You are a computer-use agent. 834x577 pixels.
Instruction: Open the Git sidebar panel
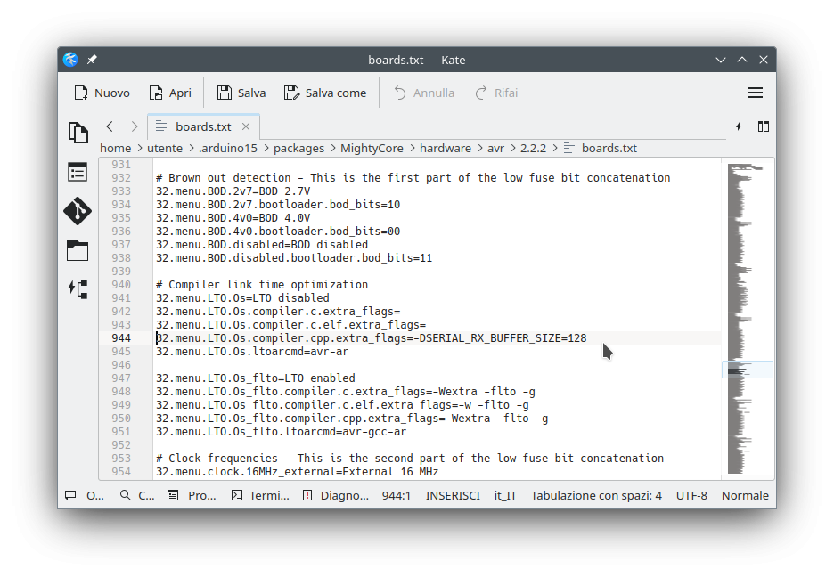[78, 211]
